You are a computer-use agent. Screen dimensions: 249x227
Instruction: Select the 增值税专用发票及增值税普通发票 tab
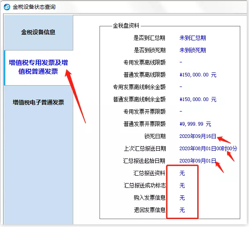[38, 67]
